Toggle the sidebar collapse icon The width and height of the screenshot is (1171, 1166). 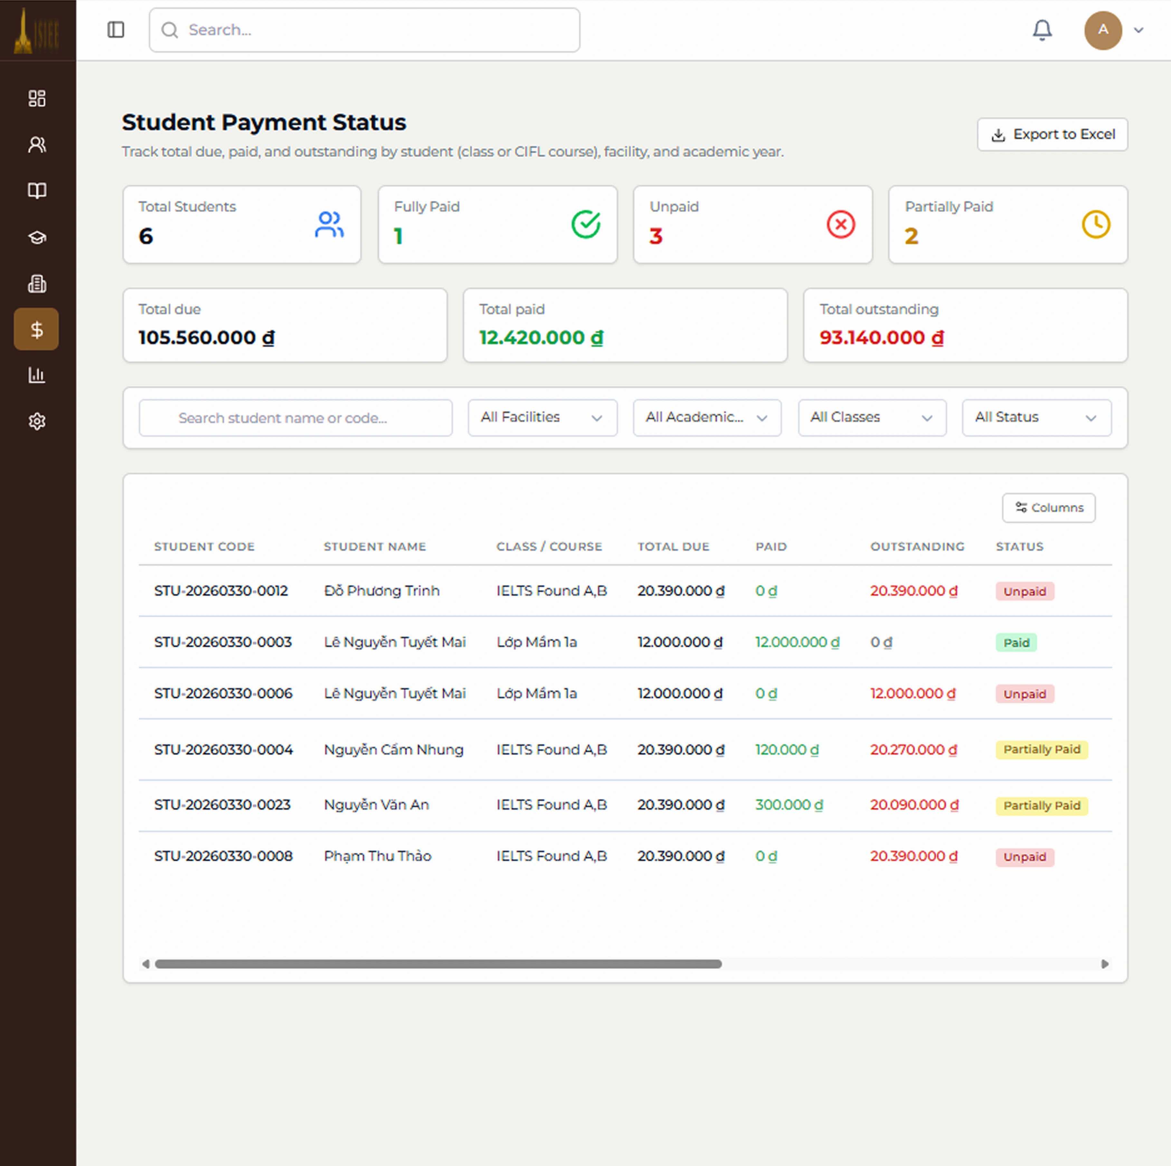[x=116, y=30]
